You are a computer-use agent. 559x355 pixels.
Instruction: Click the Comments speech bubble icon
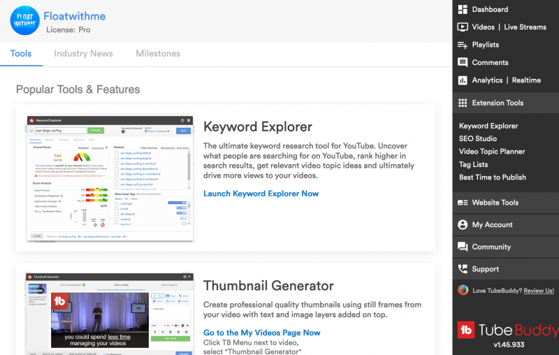(x=463, y=62)
